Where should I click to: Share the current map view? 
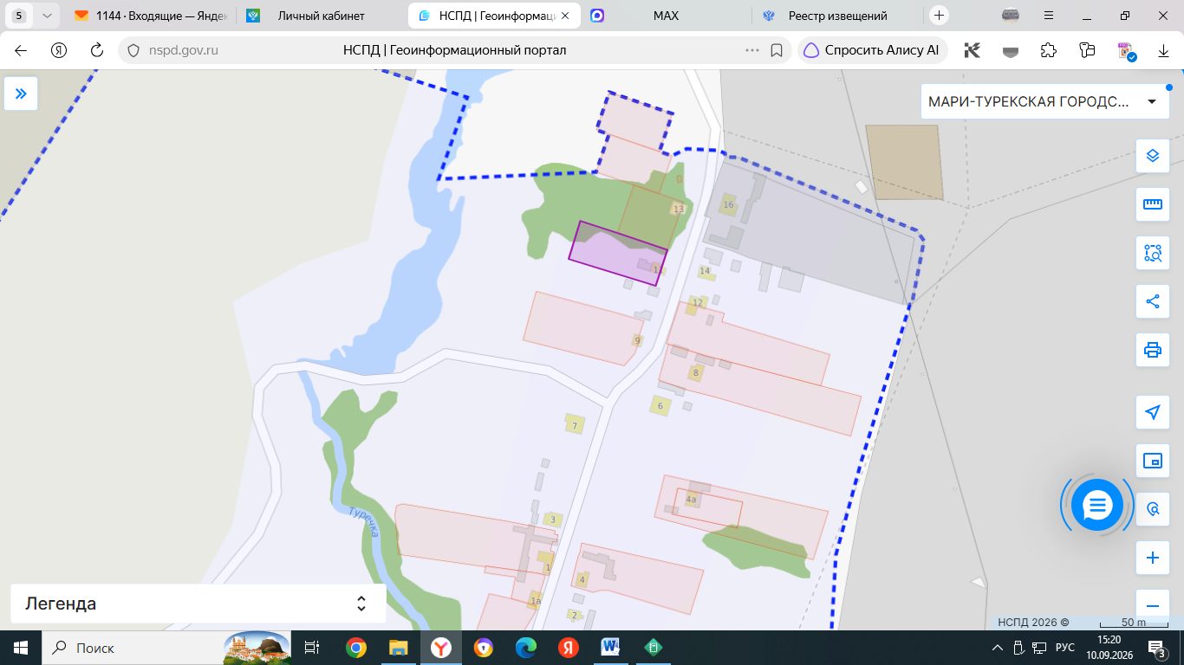point(1152,301)
